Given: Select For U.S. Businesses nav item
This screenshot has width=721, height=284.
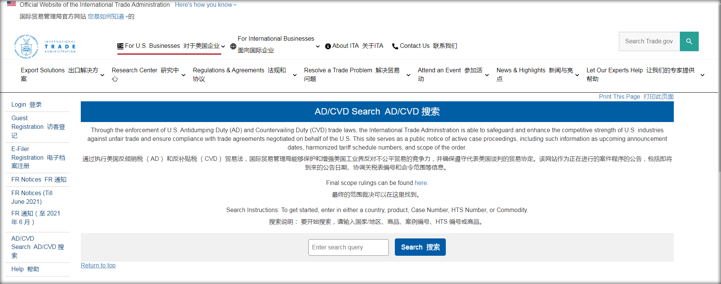Looking at the screenshot, I should [172, 46].
